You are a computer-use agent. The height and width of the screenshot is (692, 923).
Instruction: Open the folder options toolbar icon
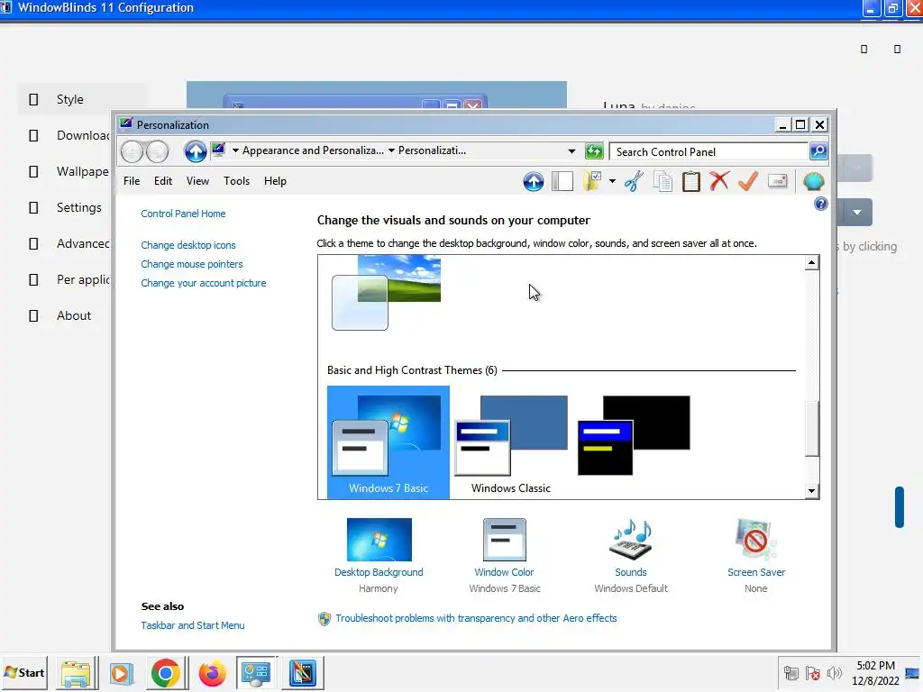tap(592, 181)
